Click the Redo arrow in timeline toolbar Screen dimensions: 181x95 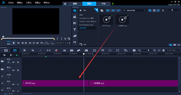click(x=41, y=50)
